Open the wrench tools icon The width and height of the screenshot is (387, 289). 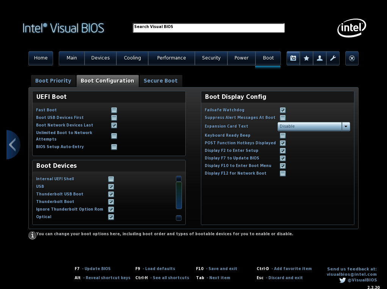(333, 58)
